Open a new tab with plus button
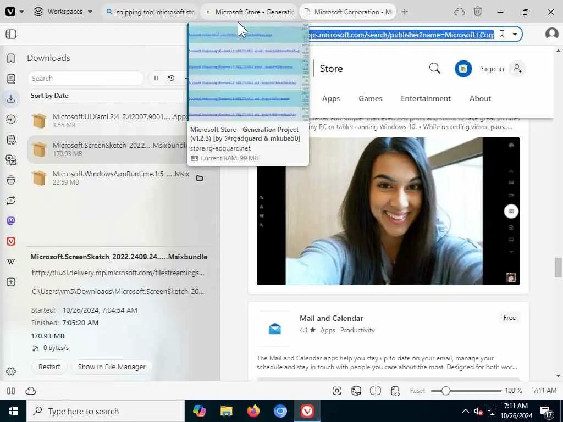 click(405, 12)
